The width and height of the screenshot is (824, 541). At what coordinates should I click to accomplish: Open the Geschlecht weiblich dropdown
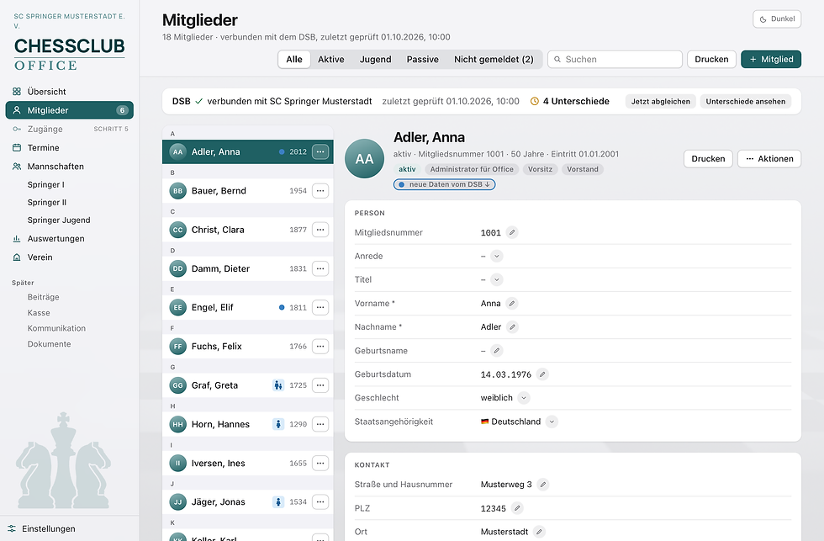tap(523, 398)
